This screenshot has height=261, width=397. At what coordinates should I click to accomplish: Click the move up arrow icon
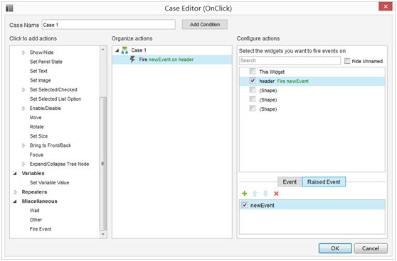click(255, 194)
